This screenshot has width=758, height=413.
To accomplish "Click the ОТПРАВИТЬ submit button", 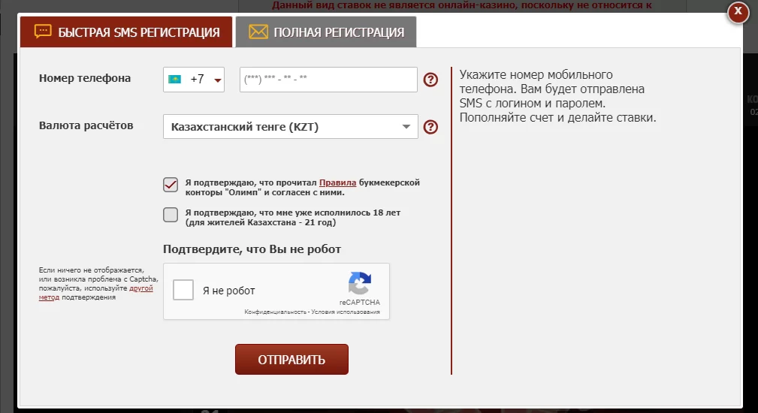I will pos(291,360).
